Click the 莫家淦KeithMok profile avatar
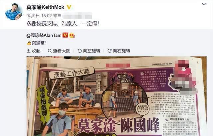The height and width of the screenshot is (136, 213). (14, 11)
